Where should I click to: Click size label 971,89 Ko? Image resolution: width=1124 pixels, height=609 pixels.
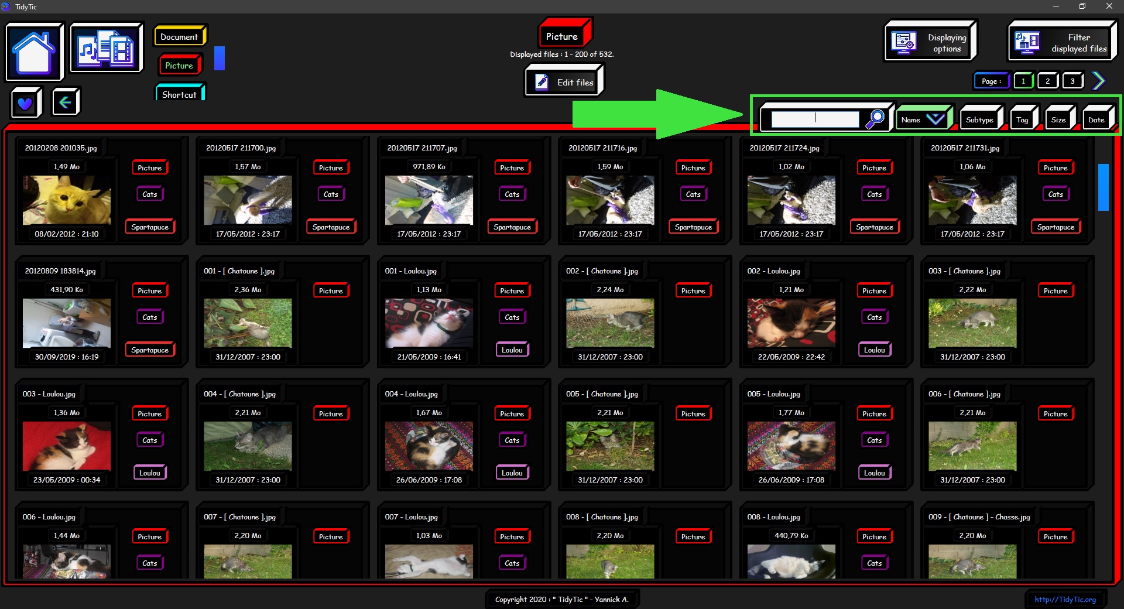[429, 167]
